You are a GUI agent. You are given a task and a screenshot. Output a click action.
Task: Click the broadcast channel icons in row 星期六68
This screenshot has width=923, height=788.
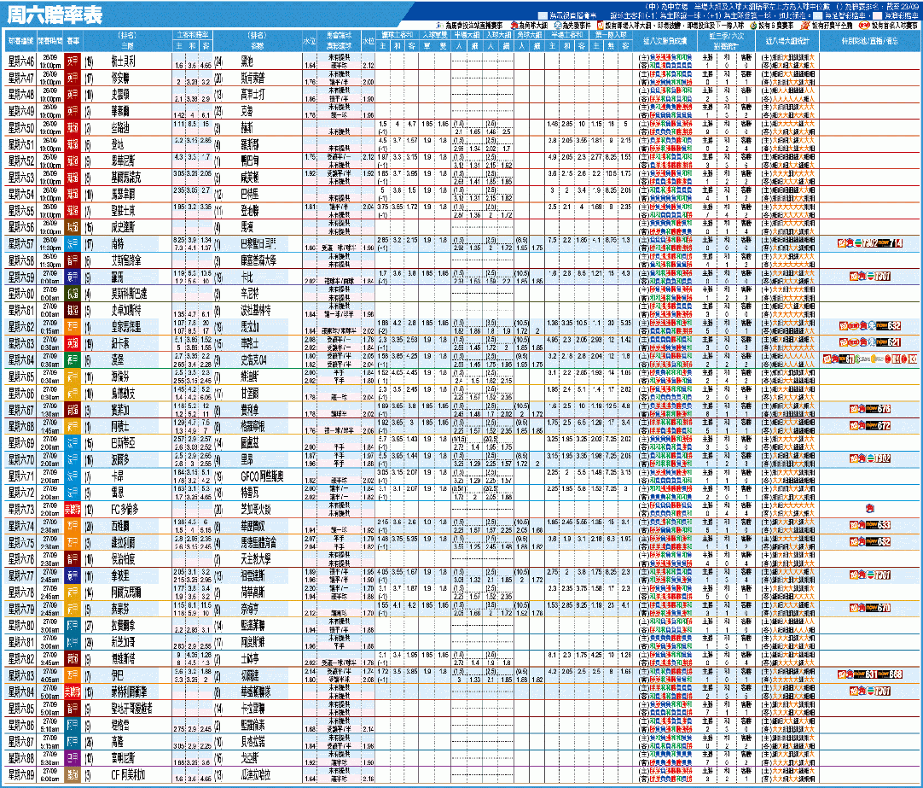(870, 425)
